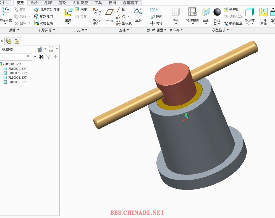Click 用户定义特征 button
Viewport: 275px width, 218px height.
[47, 10]
